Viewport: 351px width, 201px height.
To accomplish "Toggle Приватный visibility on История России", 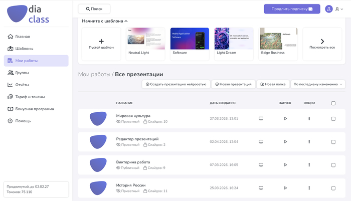I will point(128,191).
